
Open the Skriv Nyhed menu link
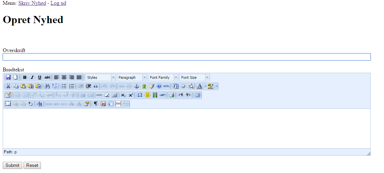32,3
